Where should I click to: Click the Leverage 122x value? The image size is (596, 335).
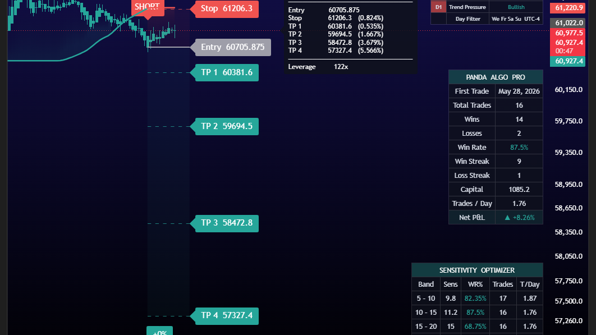(x=341, y=67)
